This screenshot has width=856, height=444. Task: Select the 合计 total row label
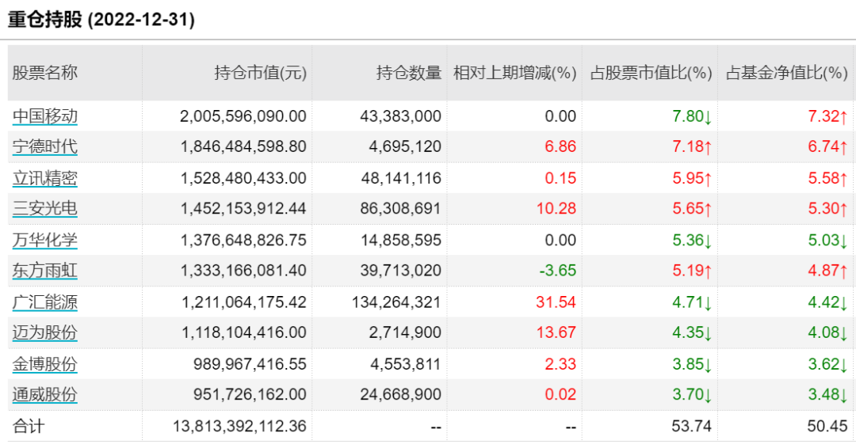point(29,426)
